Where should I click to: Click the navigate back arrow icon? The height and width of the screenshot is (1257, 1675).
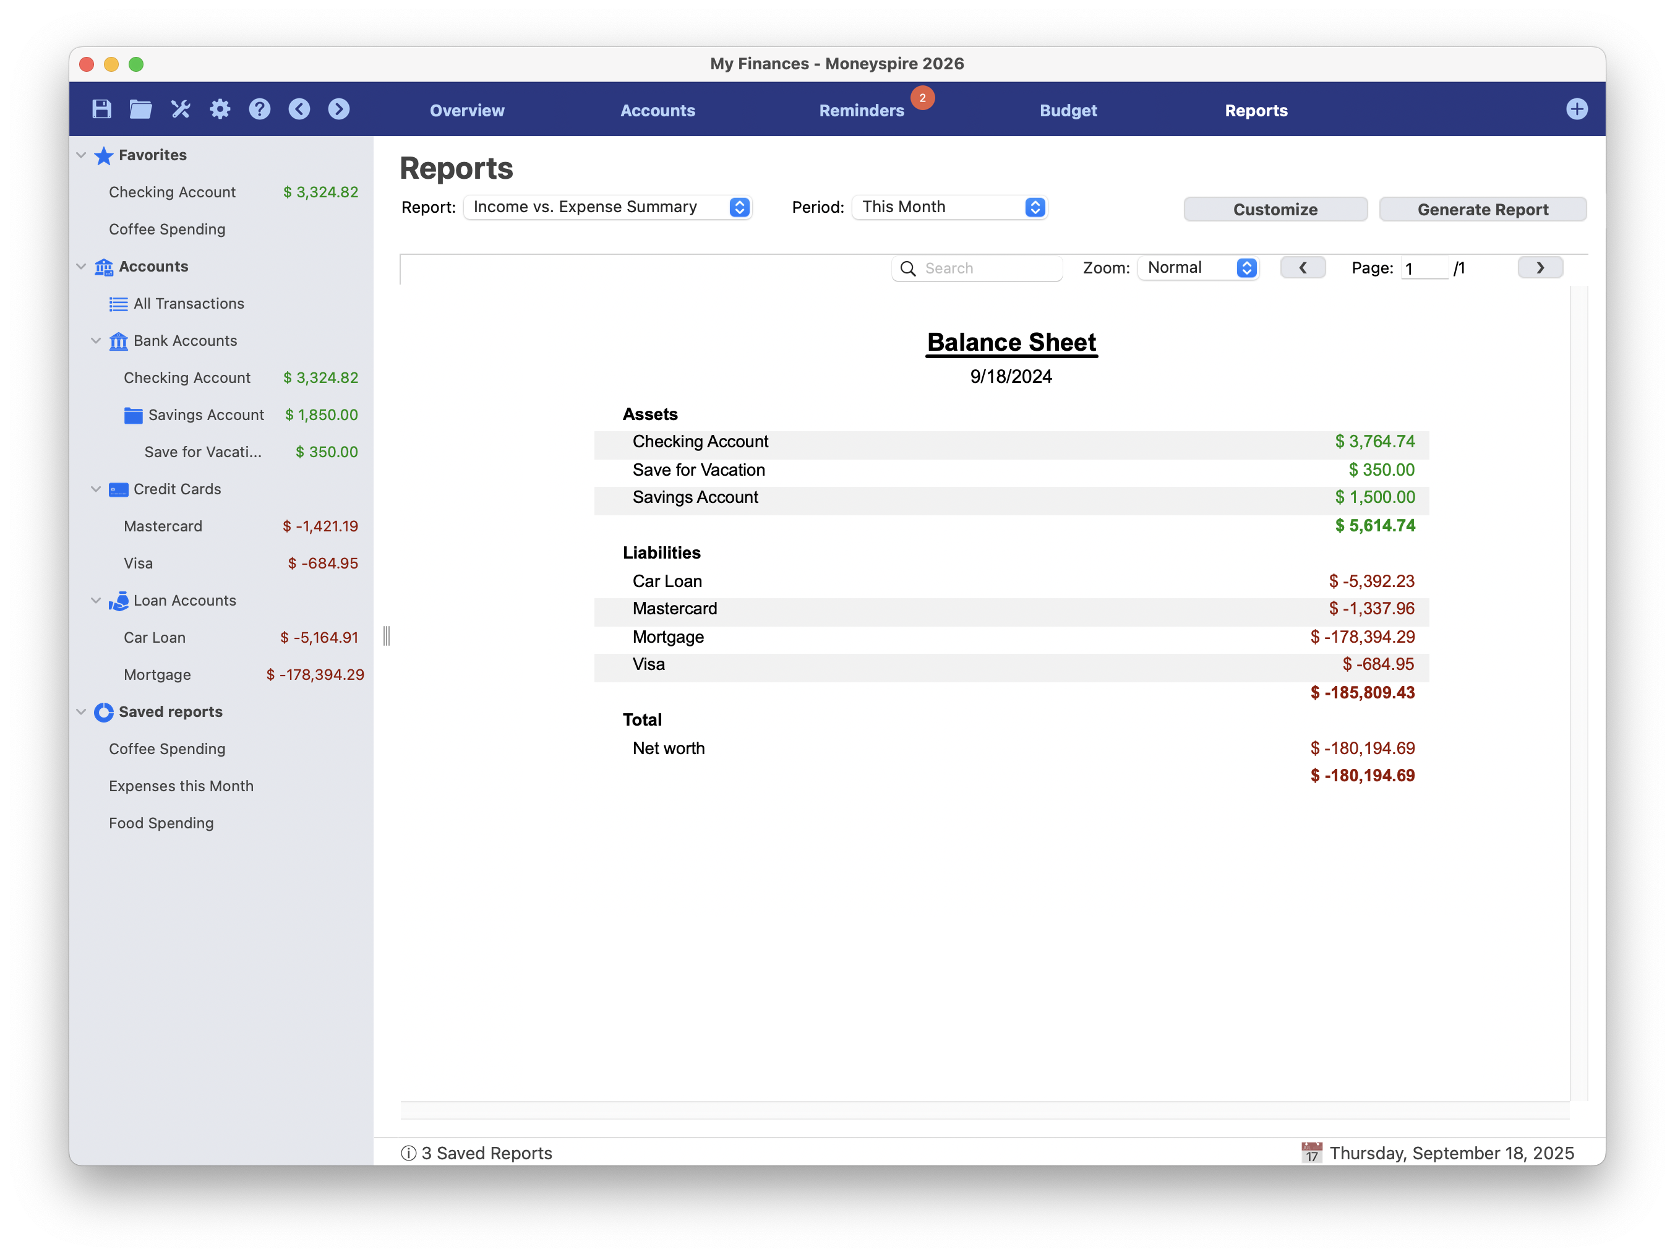[299, 109]
